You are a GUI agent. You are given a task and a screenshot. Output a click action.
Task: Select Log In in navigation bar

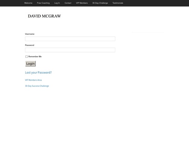[x=57, y=3]
